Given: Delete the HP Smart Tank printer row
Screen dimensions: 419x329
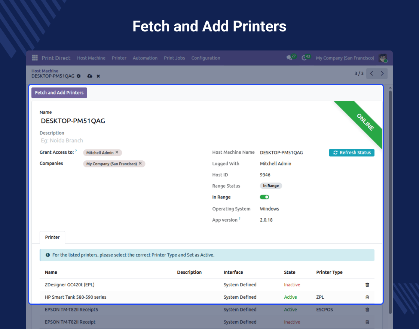Looking at the screenshot, I should click(367, 297).
